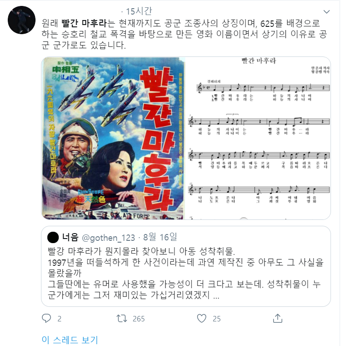Open the @gothen_123 handle
The width and height of the screenshot is (346, 346).
pos(108,238)
